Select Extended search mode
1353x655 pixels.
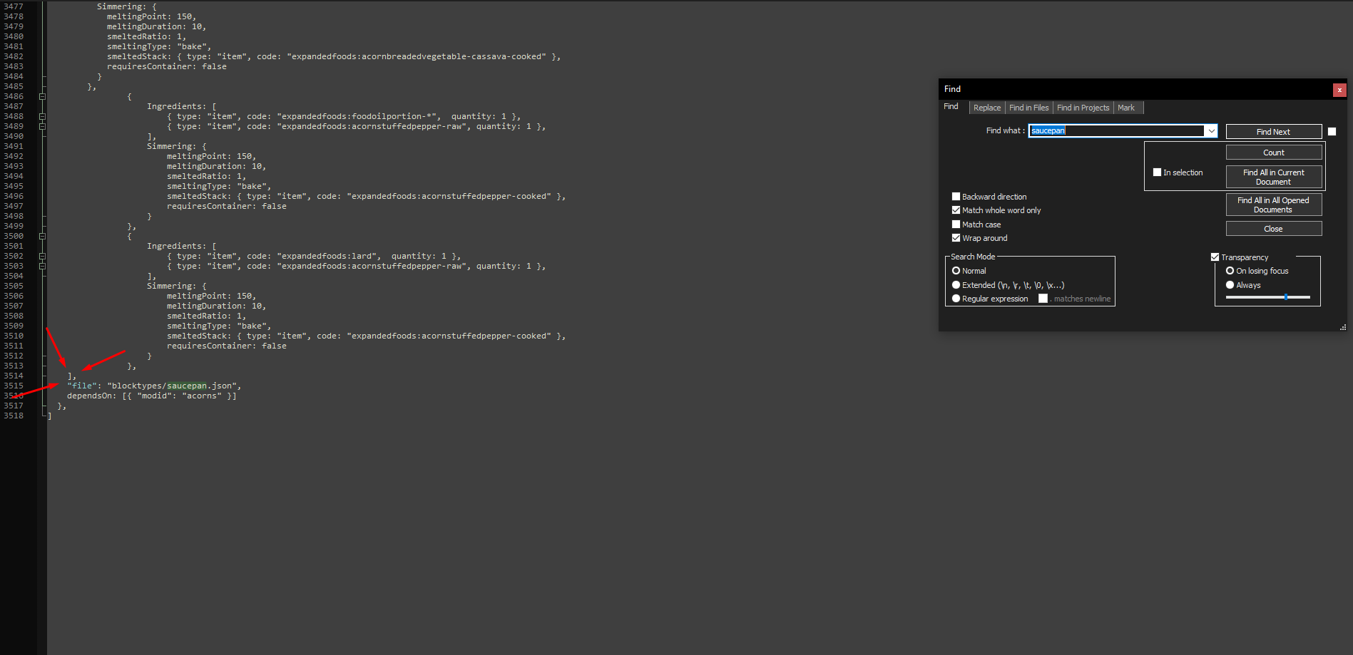956,285
